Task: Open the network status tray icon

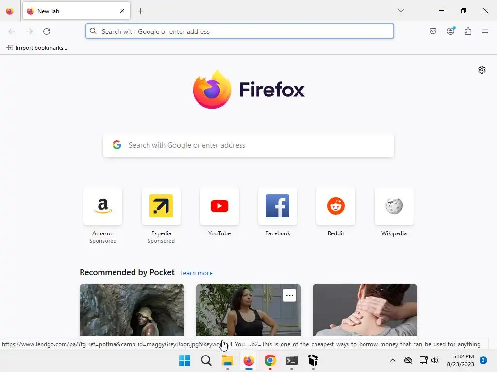Action: 423,360
